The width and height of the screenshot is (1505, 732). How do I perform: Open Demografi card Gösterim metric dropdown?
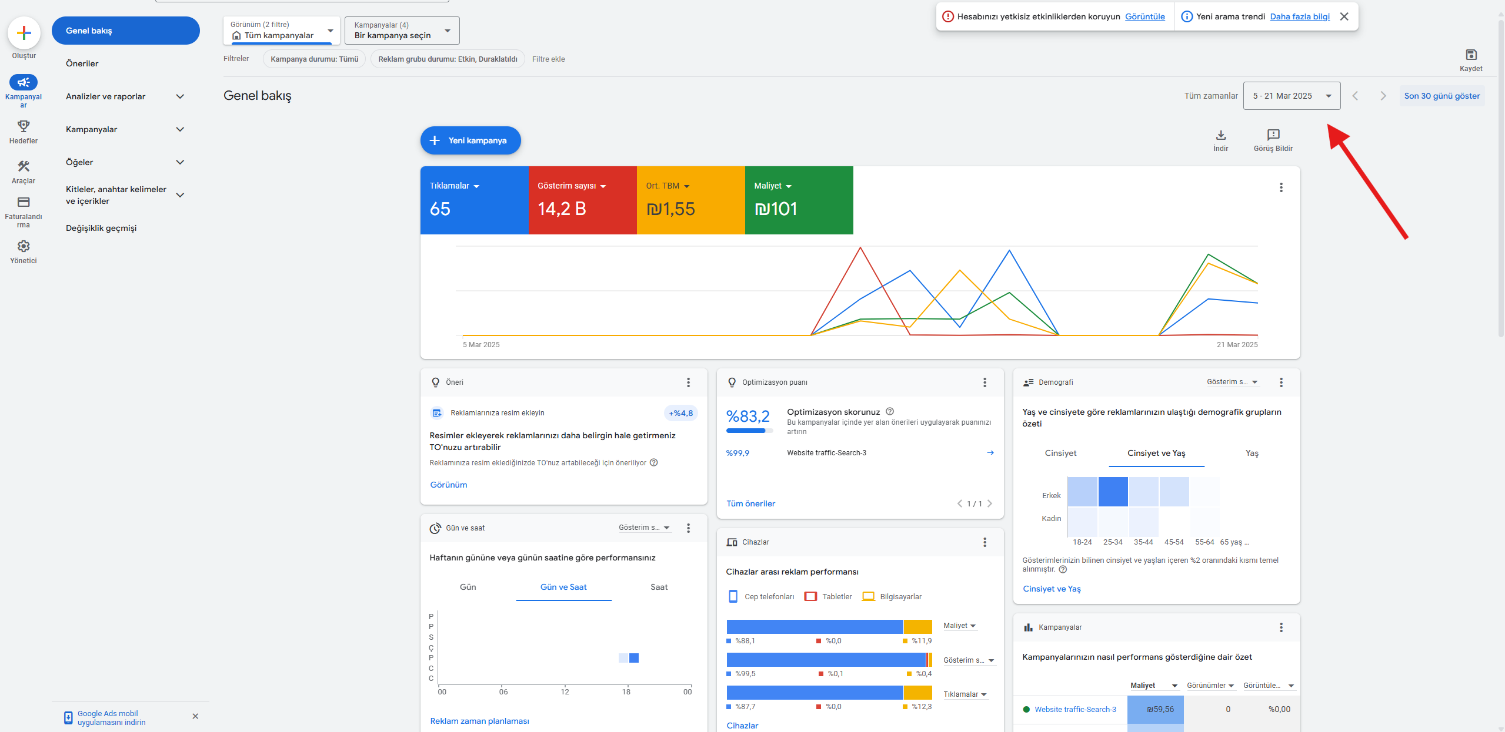pos(1232,382)
